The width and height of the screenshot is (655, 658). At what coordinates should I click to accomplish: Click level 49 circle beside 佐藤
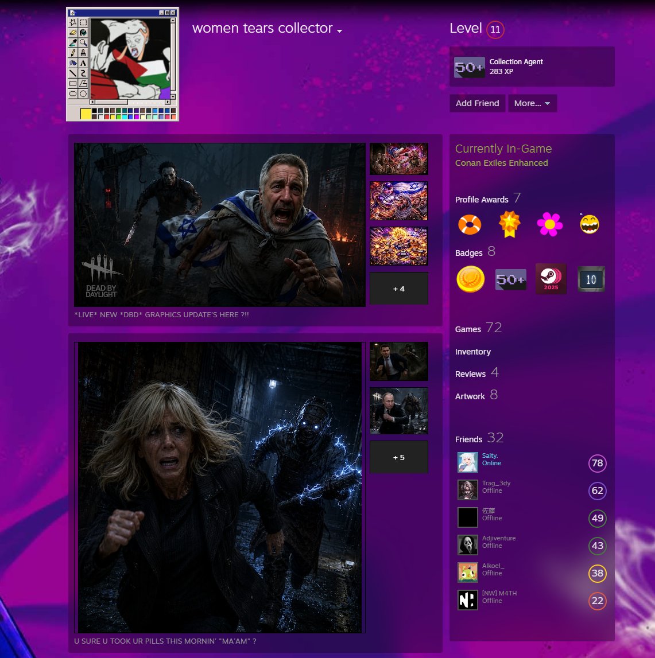(x=597, y=518)
